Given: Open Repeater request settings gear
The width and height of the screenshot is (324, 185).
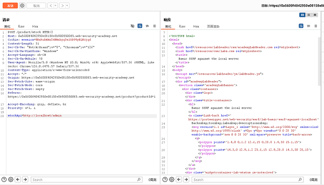Looking at the screenshot, I should (22, 6).
